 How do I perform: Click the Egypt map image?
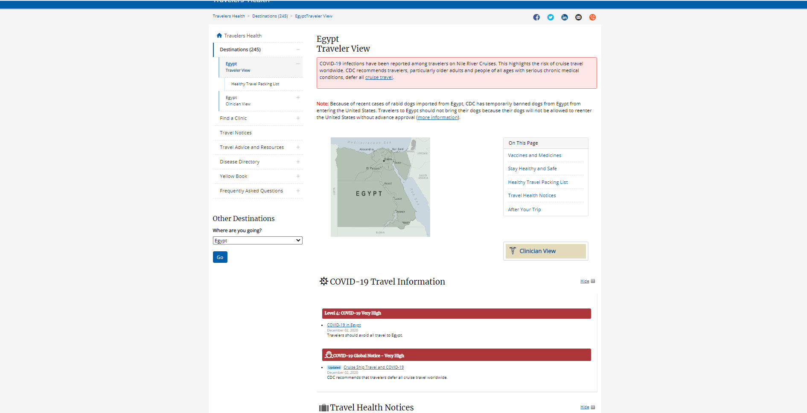click(380, 187)
